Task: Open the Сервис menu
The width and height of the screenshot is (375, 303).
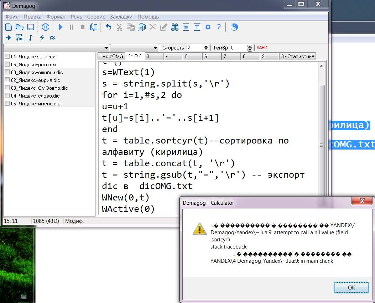Action: coord(96,17)
